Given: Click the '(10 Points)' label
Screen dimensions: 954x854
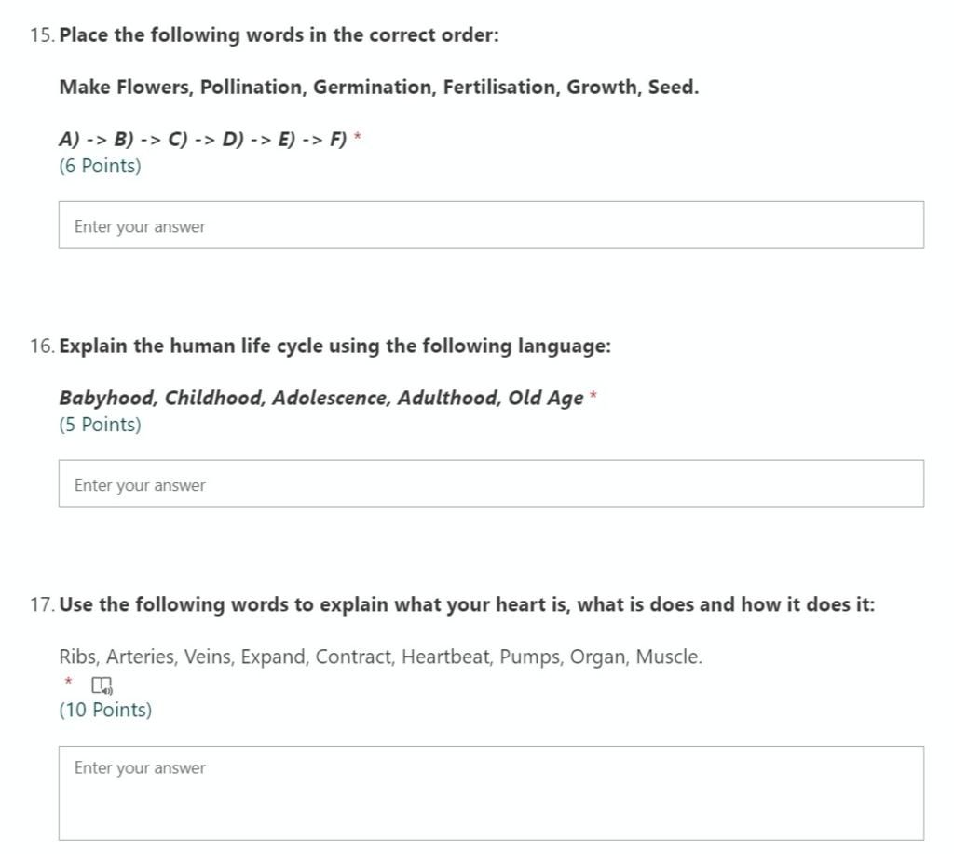Looking at the screenshot, I should pos(105,710).
